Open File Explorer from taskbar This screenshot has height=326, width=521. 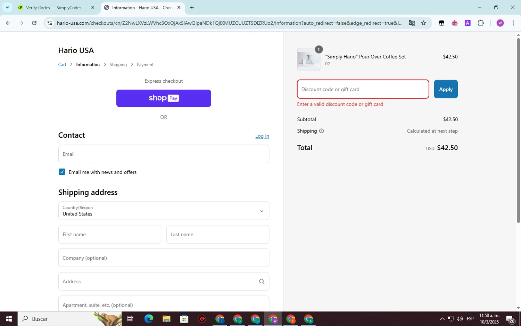click(166, 319)
